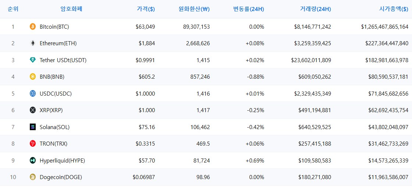Image resolution: width=412 pixels, height=189 pixels.
Task: Open the TRON(TRX) name link
Action: (54, 144)
